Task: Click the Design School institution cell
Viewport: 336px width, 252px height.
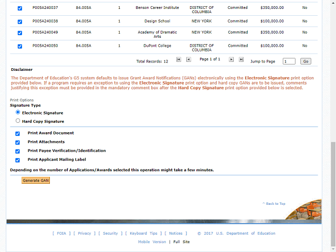Action: coord(157,21)
